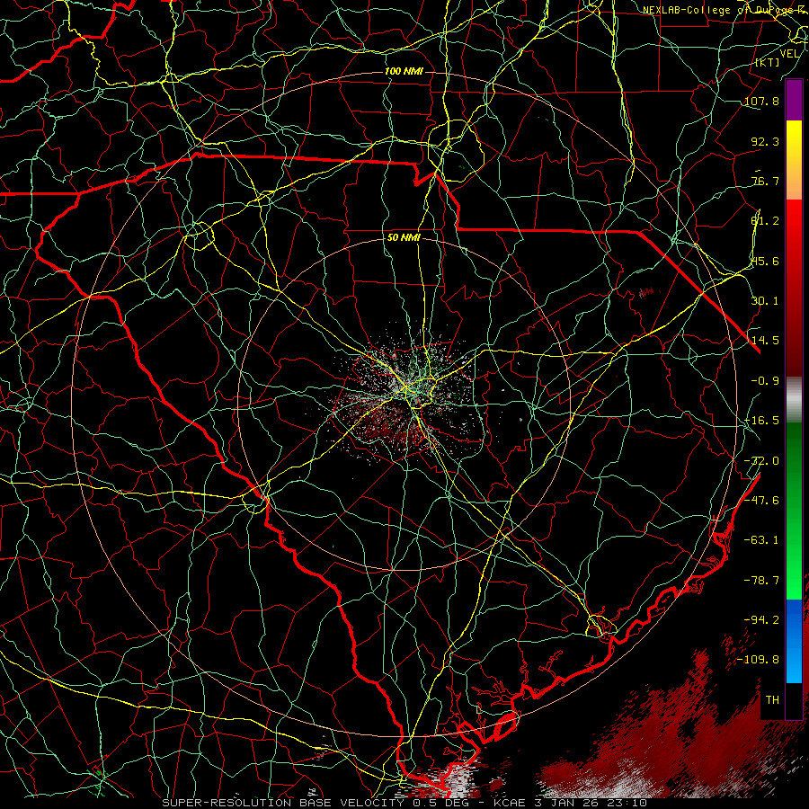Click the 50 NMI range ring label
Image resolution: width=809 pixels, height=809 pixels.
point(404,238)
